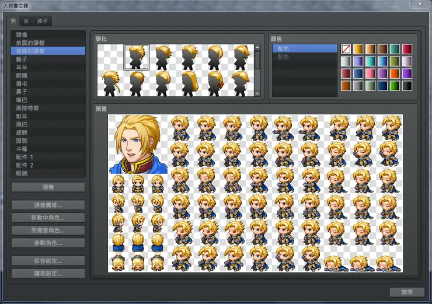432x304 pixels.
Task: Pick 眉毛 in the parts list
Action: click(48, 83)
